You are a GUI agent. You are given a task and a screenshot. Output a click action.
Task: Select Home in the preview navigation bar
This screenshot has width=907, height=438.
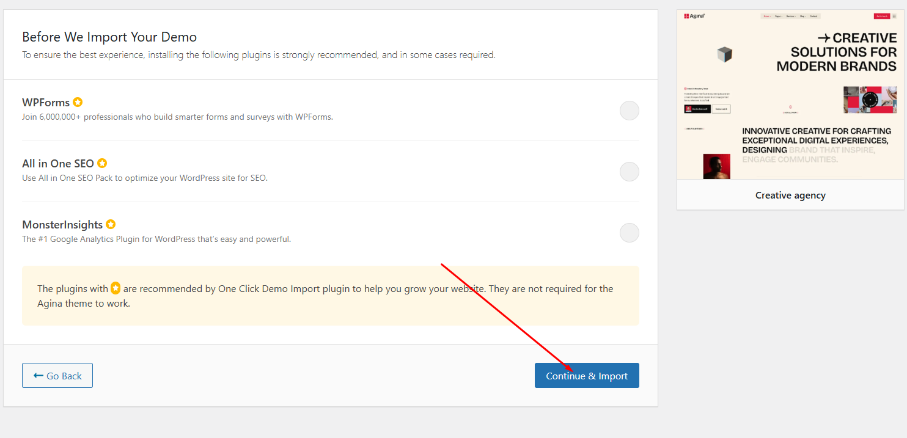tap(766, 16)
